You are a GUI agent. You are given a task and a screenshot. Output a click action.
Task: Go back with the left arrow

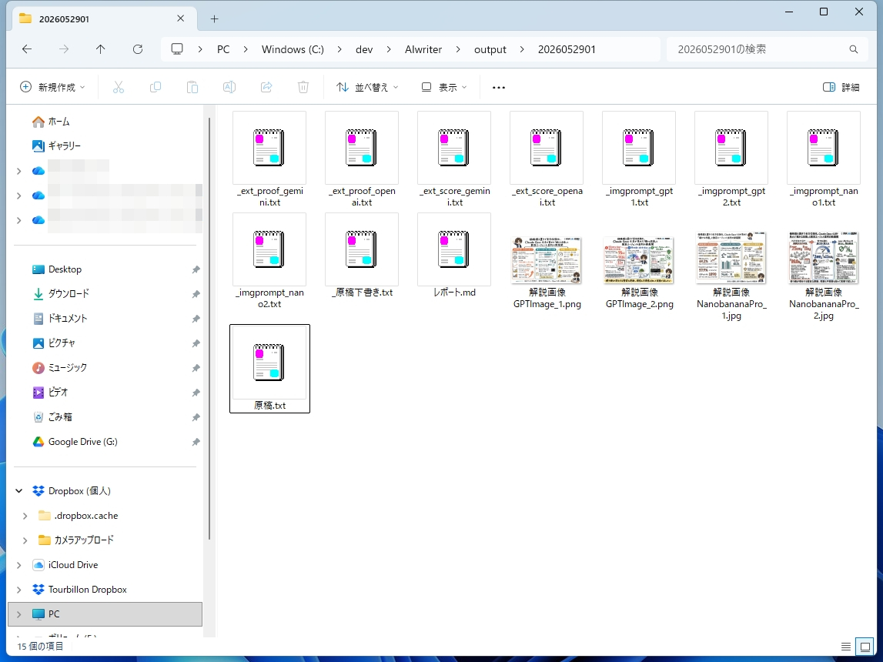(27, 49)
